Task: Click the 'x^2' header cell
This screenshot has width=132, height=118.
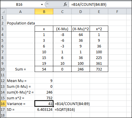Action: pos(99,29)
